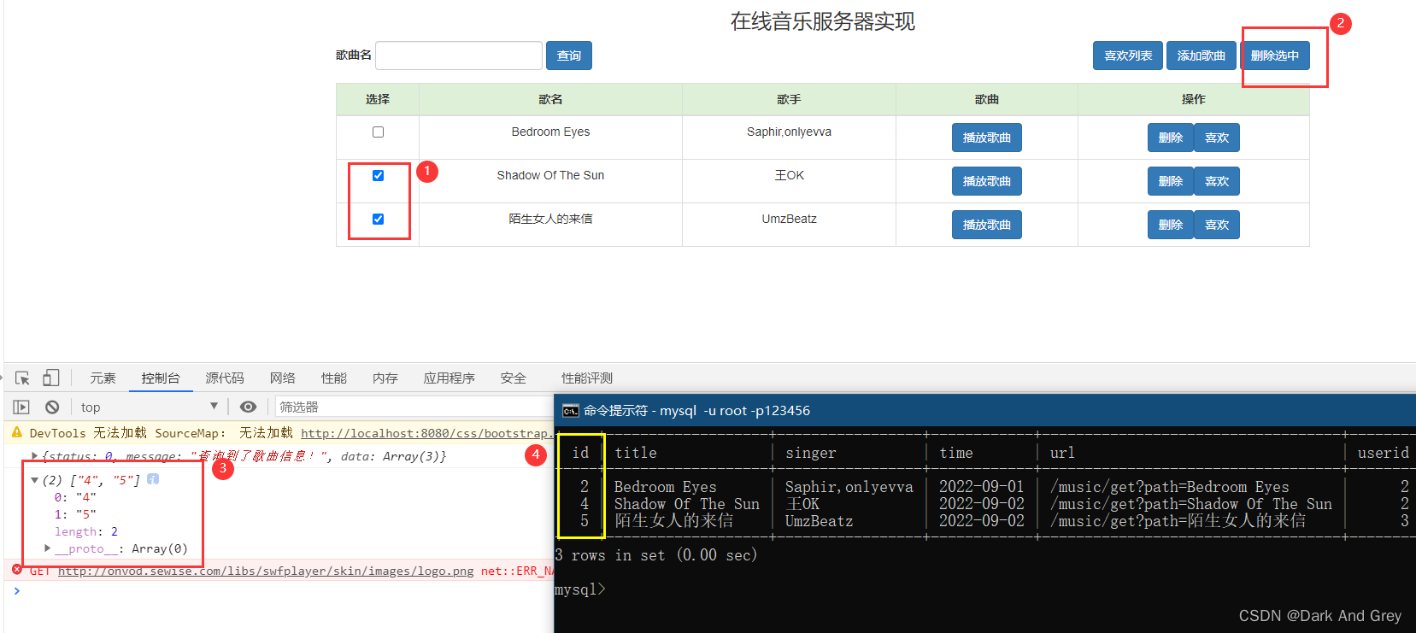The height and width of the screenshot is (633, 1416).
Task: Expand the __proto__ Array(0) entry
Action: (48, 548)
